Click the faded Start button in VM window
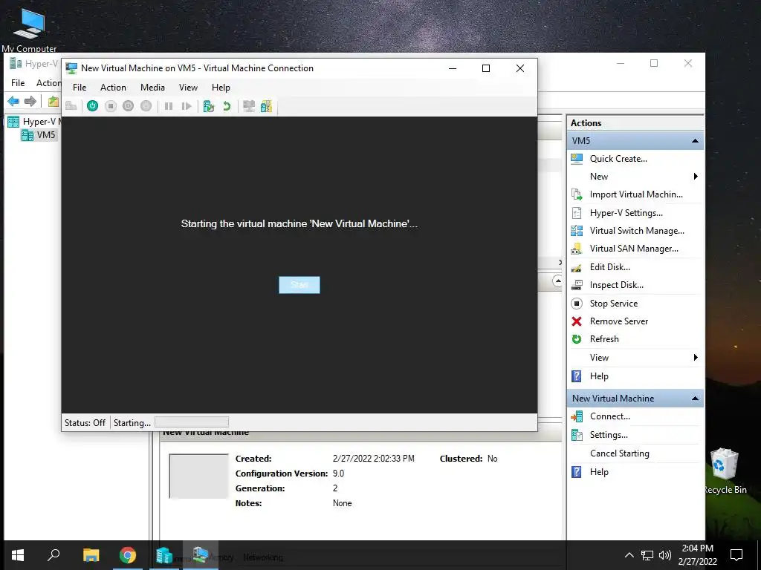 (x=299, y=285)
